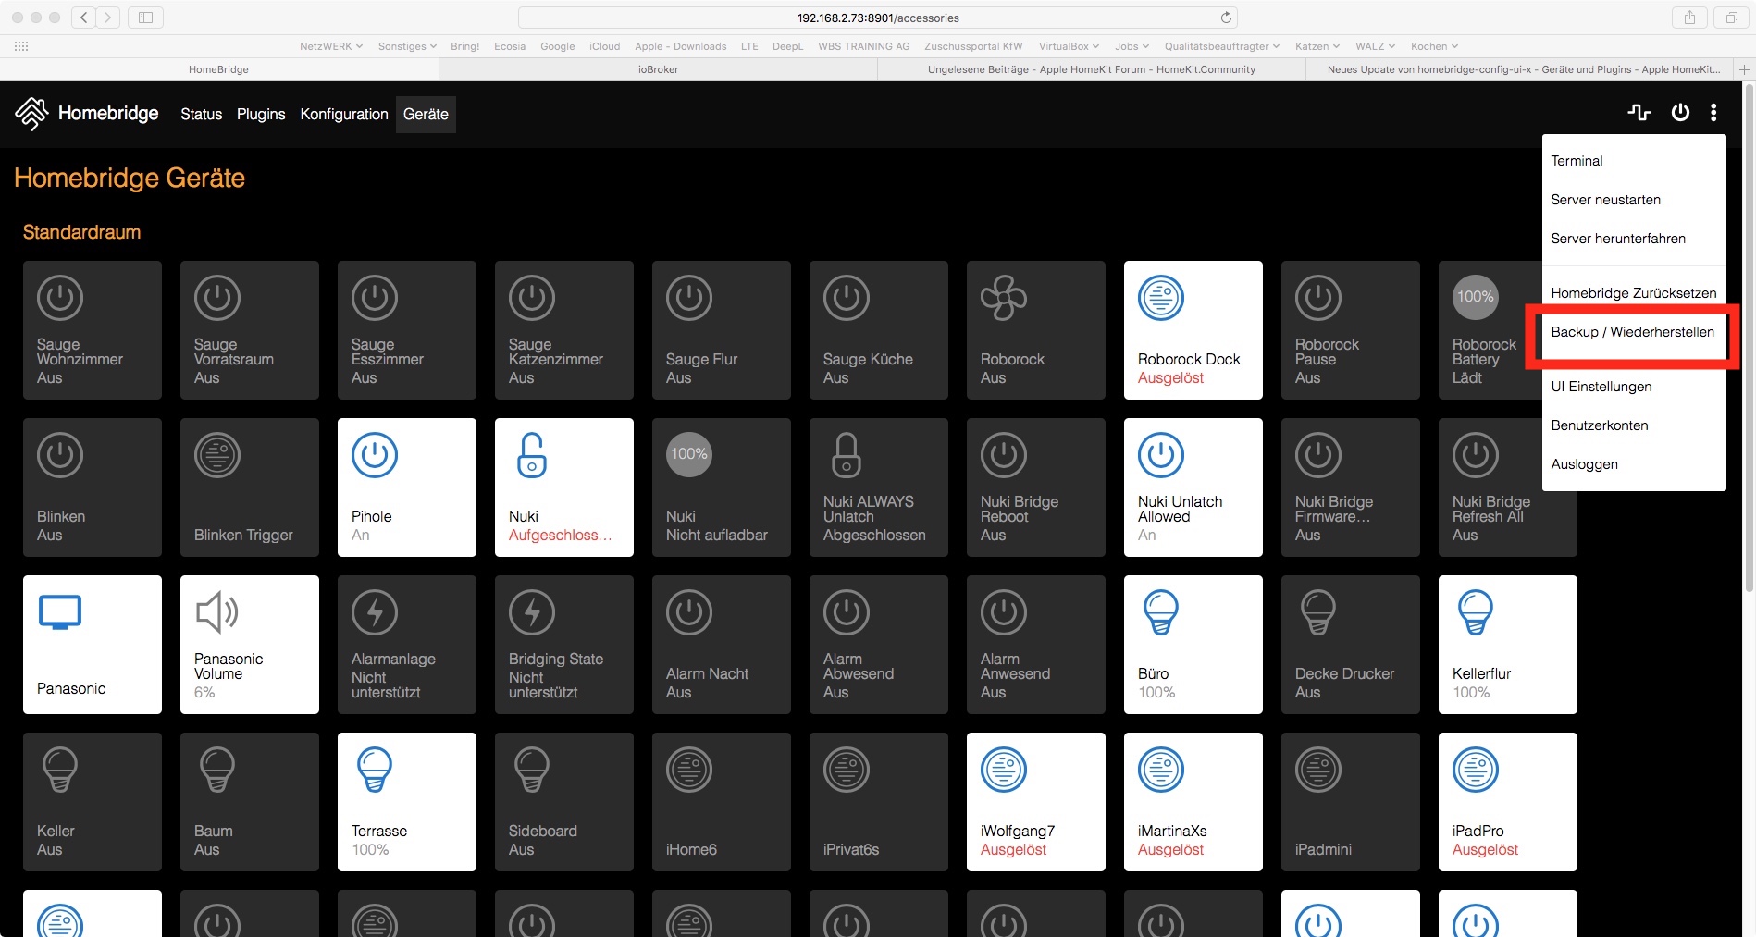Open Benutzerkonten menu entry

point(1634,425)
